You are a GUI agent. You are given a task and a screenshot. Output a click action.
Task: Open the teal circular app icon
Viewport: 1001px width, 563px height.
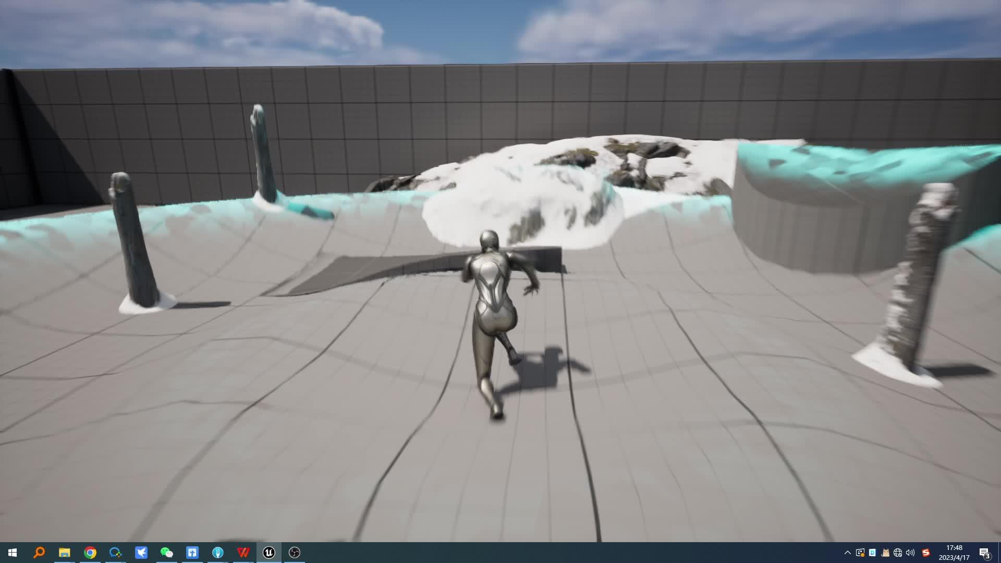point(217,553)
